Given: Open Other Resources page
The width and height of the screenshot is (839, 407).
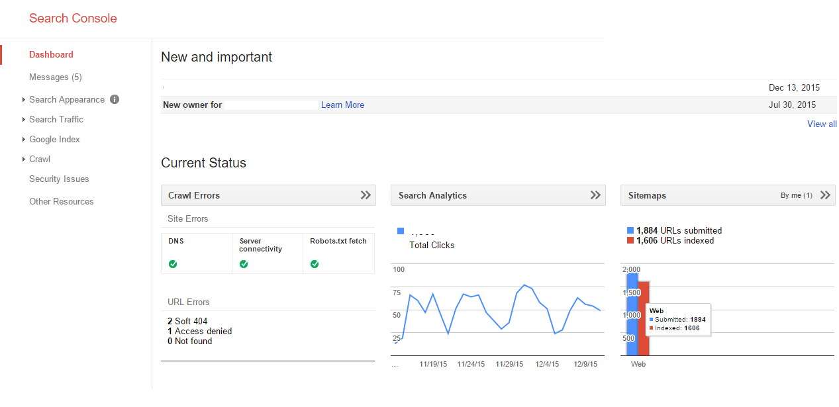Looking at the screenshot, I should (62, 201).
